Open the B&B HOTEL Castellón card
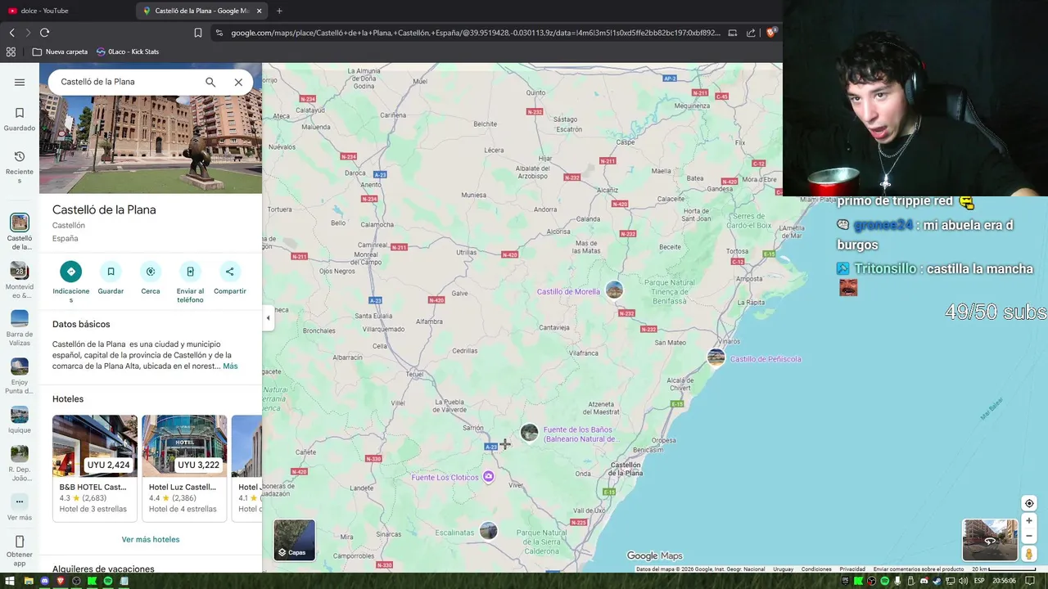Viewport: 1048px width, 589px height. tap(95, 468)
